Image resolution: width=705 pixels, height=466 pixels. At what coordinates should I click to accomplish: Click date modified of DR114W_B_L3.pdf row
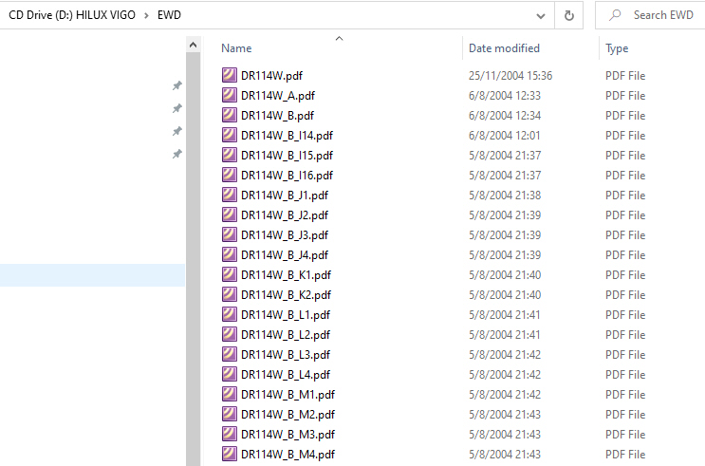pyautogui.click(x=505, y=354)
